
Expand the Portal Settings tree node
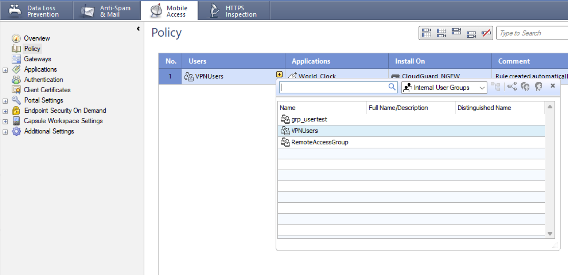(x=5, y=101)
